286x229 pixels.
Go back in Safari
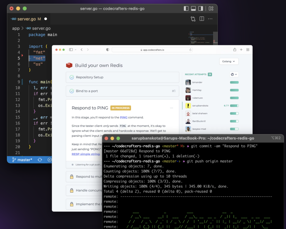[x=82, y=50]
